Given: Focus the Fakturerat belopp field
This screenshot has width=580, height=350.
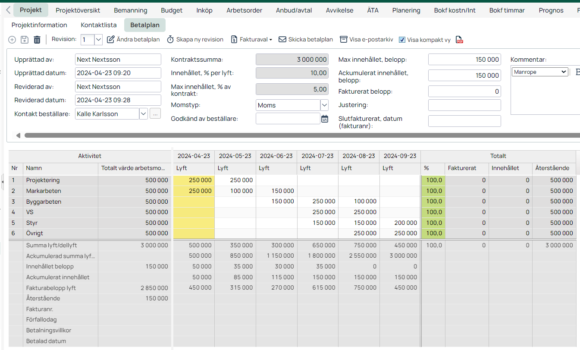Looking at the screenshot, I should [x=464, y=91].
